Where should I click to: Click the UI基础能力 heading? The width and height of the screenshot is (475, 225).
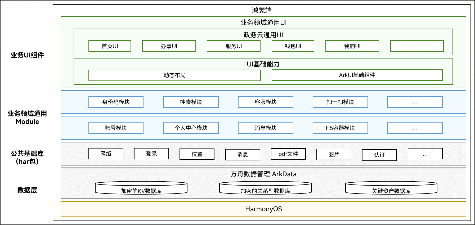[x=263, y=64]
